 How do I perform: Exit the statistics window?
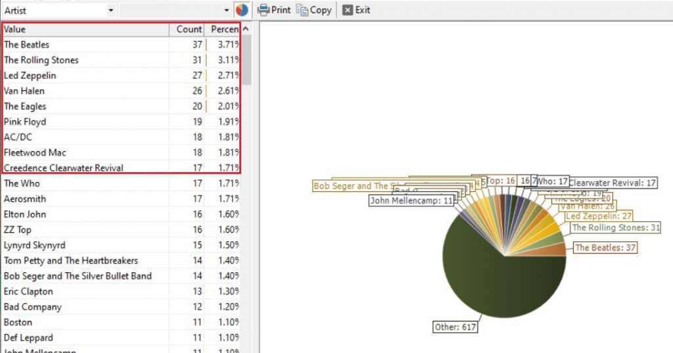pyautogui.click(x=356, y=10)
